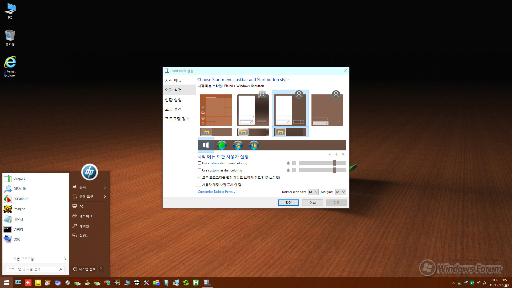The width and height of the screenshot is (512, 288).
Task: Open shutdown options arrow next to 시스템 종료
Action: point(101,269)
